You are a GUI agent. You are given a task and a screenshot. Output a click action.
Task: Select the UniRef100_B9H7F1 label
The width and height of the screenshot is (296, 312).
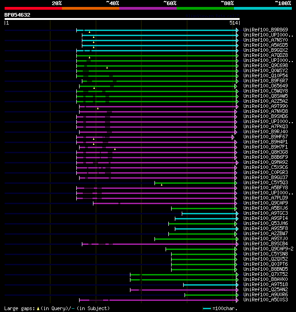tap(265, 147)
